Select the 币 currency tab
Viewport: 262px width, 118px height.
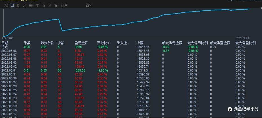pos(43,6)
